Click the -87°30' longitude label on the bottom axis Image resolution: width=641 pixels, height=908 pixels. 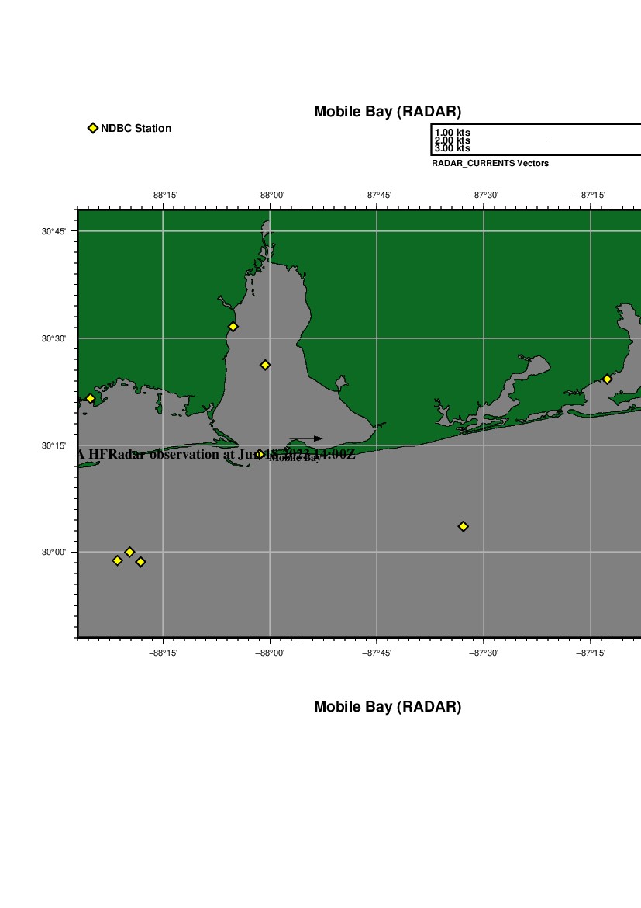click(x=483, y=653)
